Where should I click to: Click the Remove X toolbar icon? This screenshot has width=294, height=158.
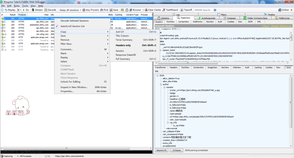pyautogui.click(x=19, y=10)
